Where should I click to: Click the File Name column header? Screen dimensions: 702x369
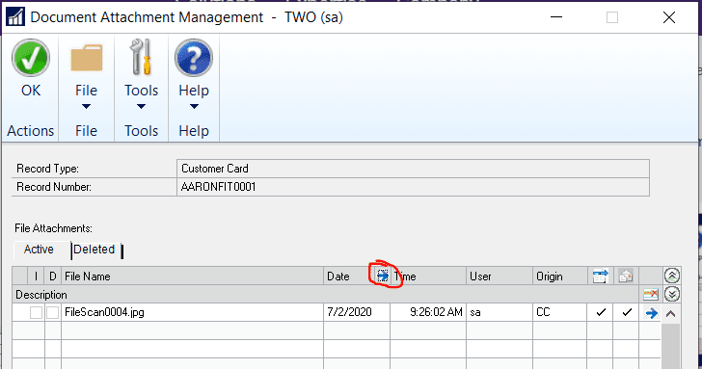point(193,277)
